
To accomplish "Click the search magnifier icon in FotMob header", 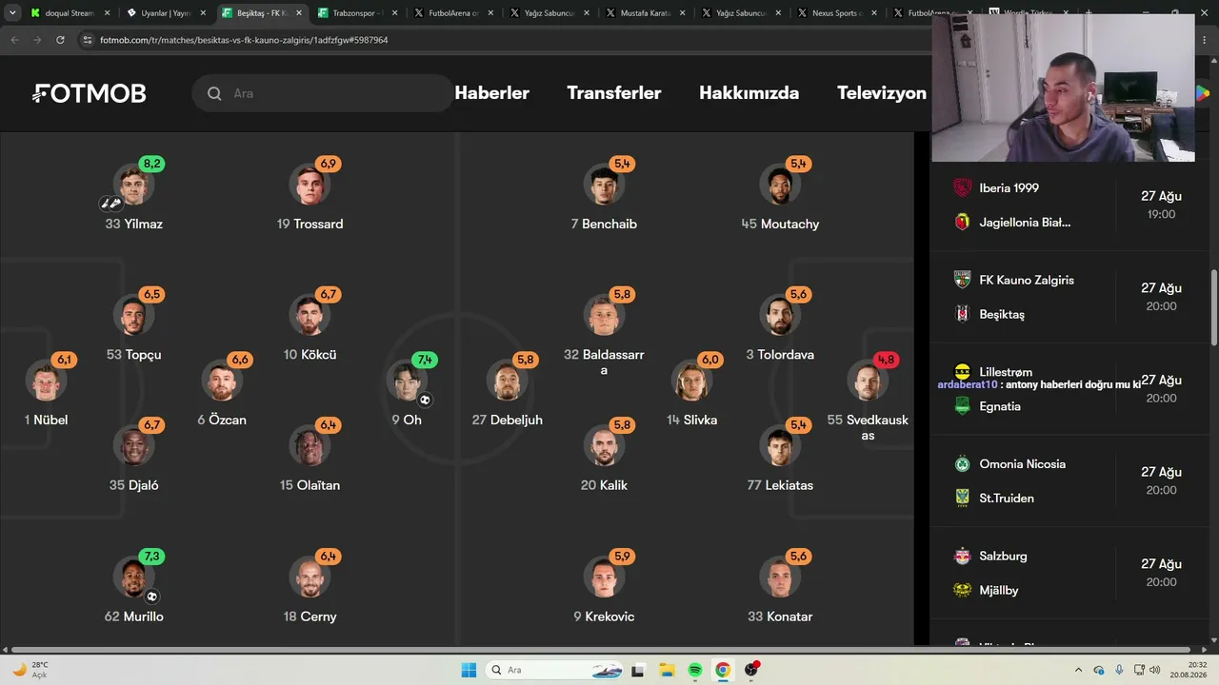I will click(x=214, y=93).
